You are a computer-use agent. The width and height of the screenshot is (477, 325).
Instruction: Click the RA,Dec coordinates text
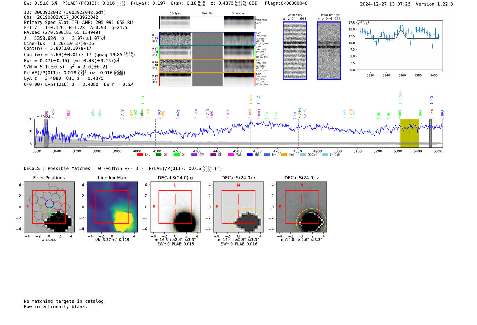[62, 32]
